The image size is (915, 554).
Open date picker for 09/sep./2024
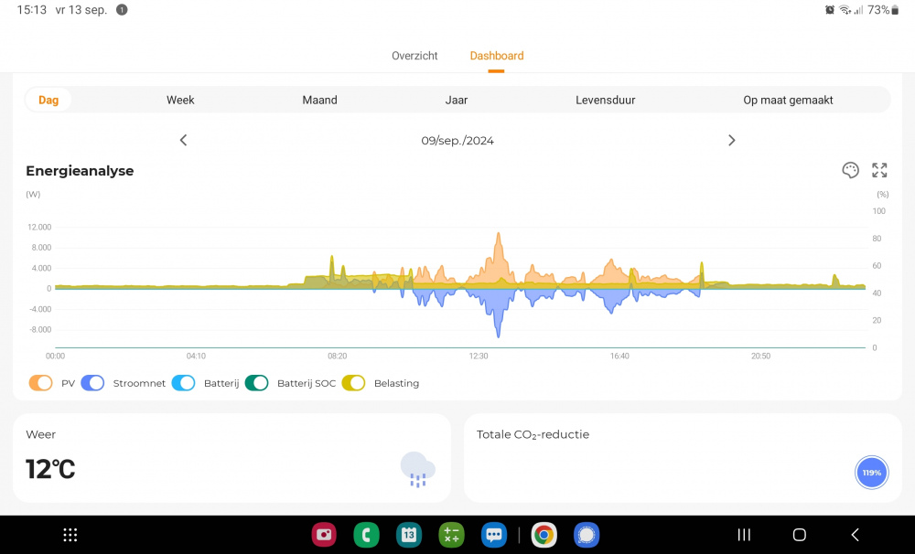pos(457,141)
